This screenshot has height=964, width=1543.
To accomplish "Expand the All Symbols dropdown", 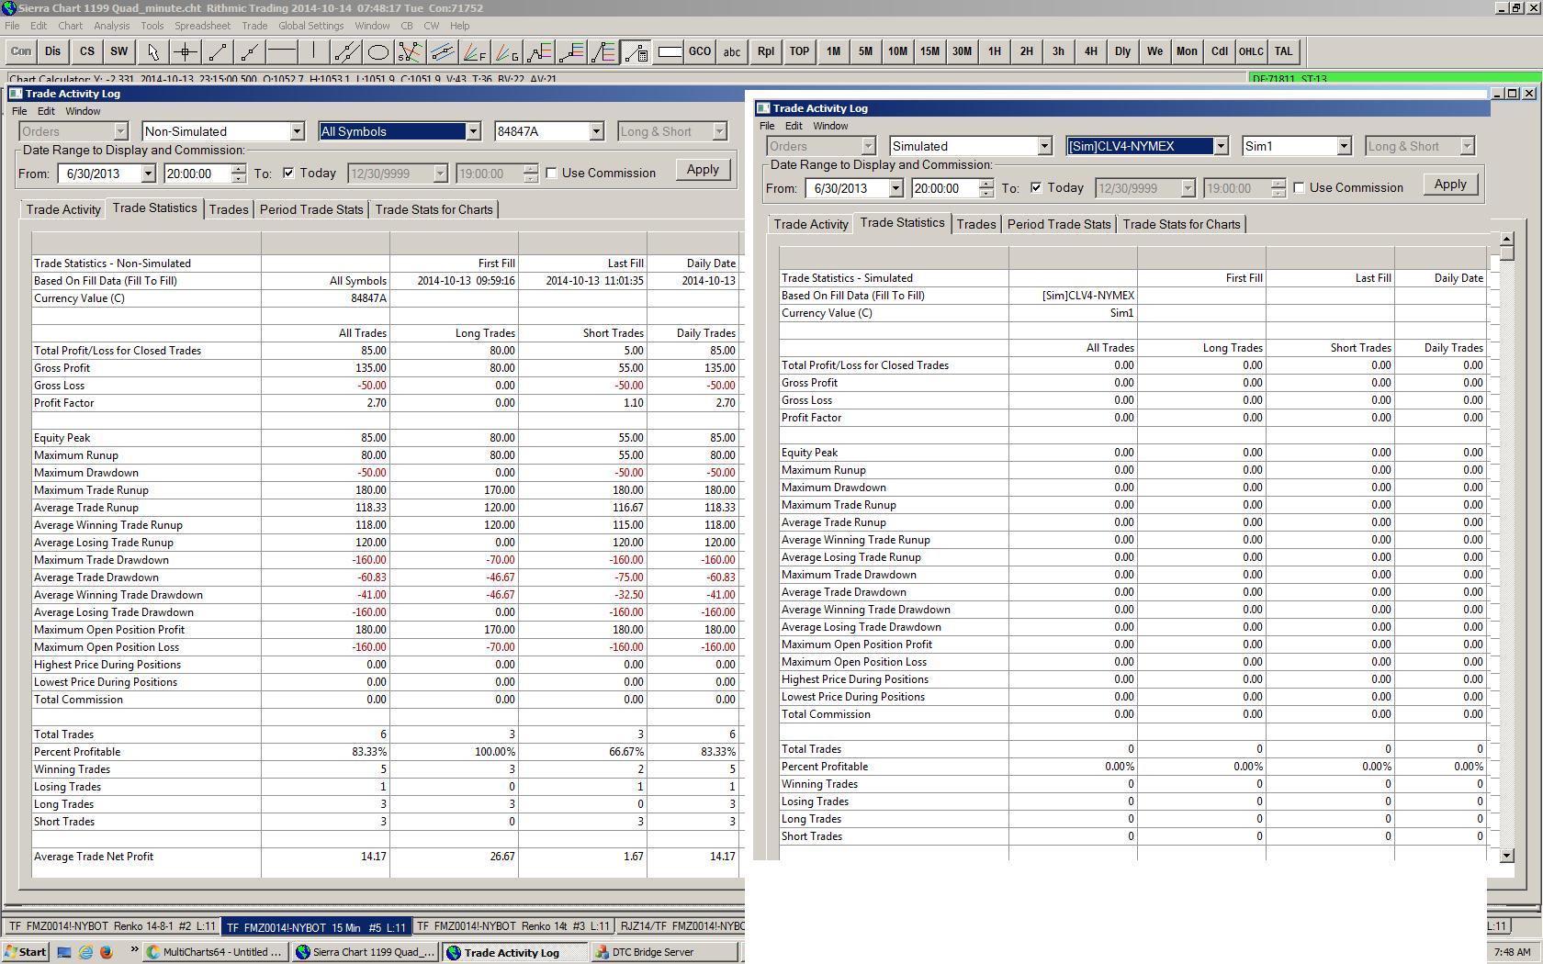I will (473, 132).
